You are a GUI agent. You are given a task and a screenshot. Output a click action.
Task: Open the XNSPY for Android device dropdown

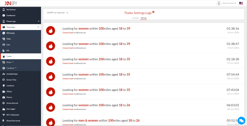[57, 13]
